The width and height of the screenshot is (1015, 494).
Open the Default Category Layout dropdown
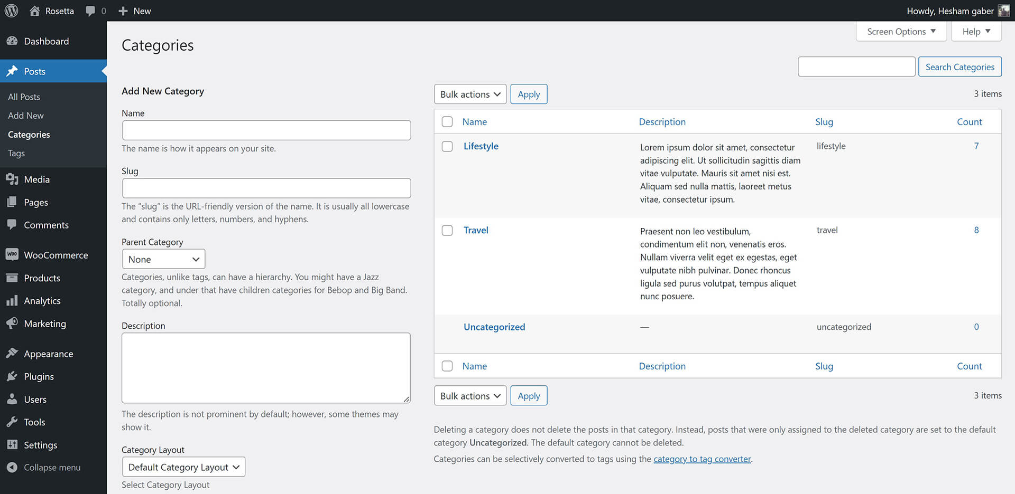click(183, 467)
